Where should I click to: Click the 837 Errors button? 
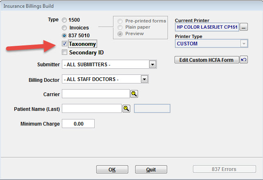pos(224,169)
